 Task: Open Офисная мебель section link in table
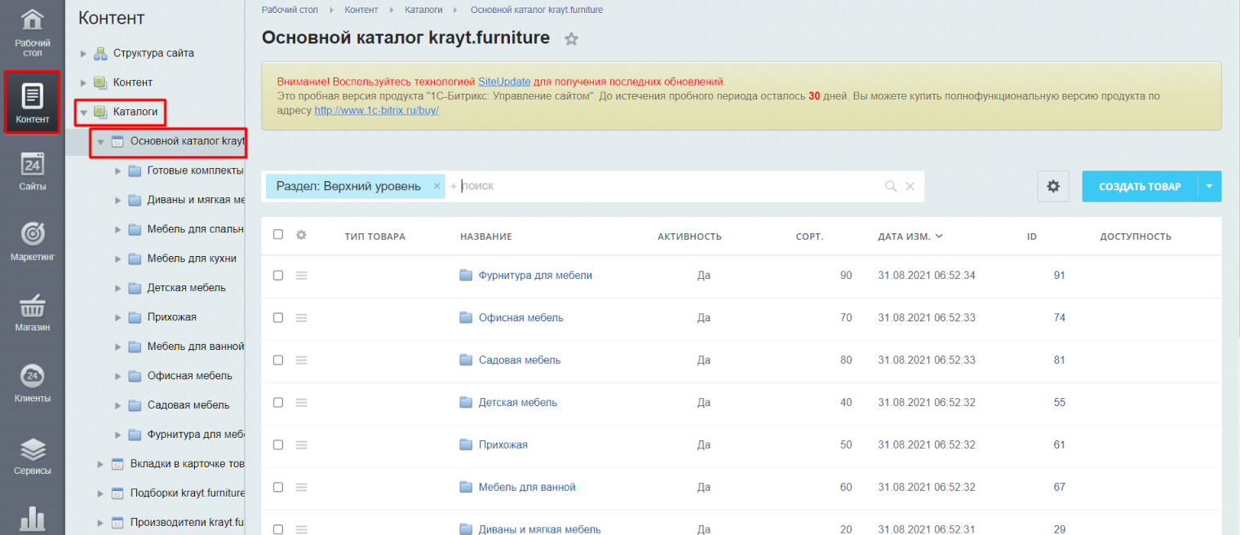[520, 318]
